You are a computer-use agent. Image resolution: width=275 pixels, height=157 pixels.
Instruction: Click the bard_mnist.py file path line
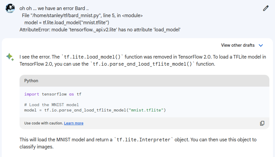pos(82,15)
